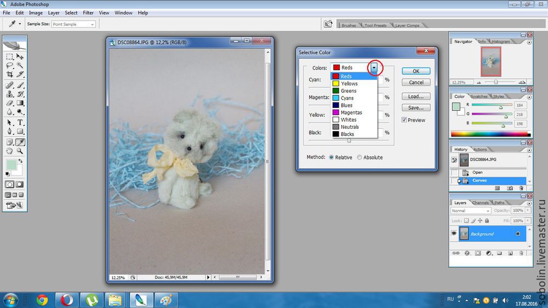Open the Layers panel options menu
The width and height of the screenshot is (548, 308).
[x=529, y=203]
